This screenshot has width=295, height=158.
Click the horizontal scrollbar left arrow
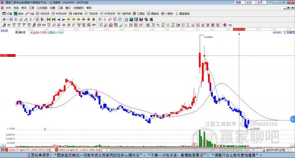pyautogui.click(x=107, y=150)
